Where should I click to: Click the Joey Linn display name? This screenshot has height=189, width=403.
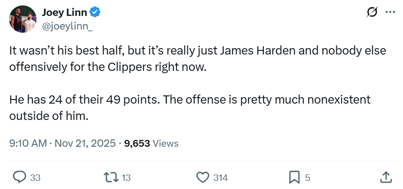(x=65, y=12)
